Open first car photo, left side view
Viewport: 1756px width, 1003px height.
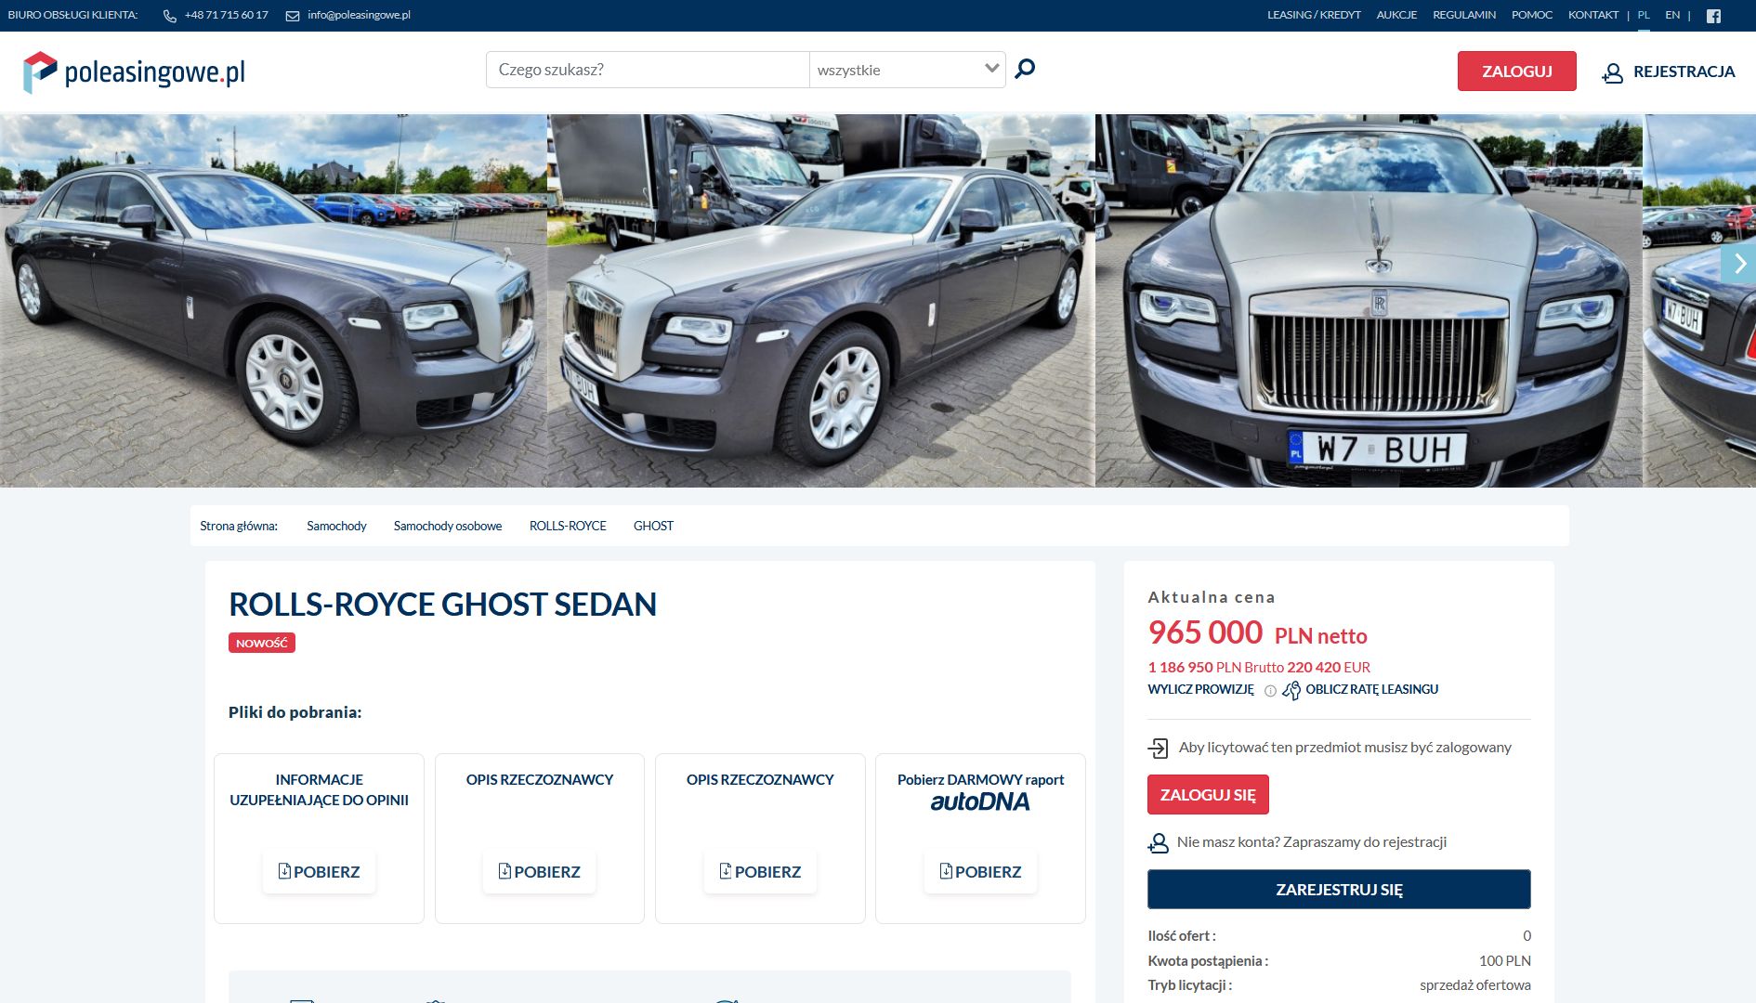[x=273, y=301]
